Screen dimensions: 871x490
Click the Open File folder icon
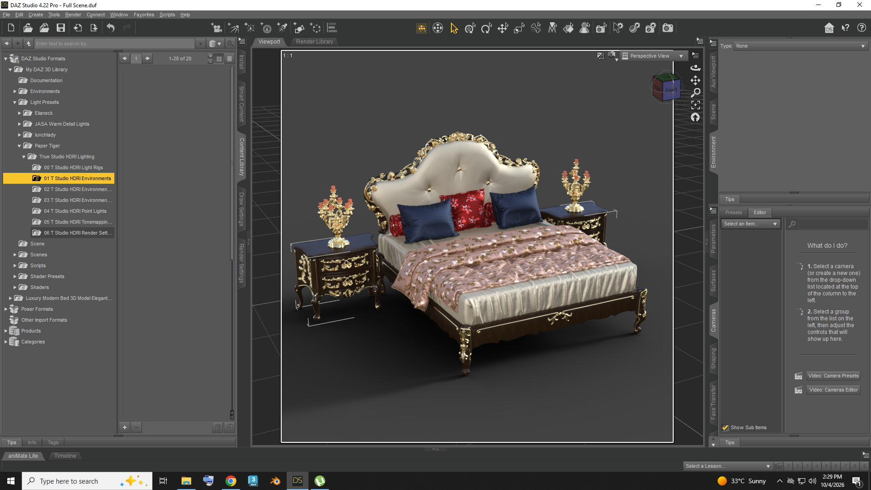(28, 28)
